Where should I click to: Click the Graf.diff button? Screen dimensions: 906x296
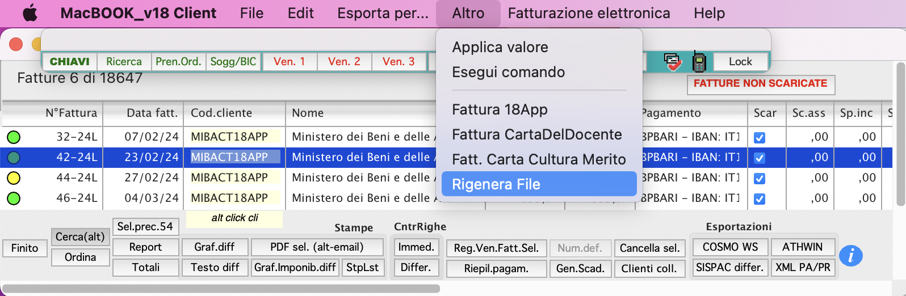[x=215, y=247]
